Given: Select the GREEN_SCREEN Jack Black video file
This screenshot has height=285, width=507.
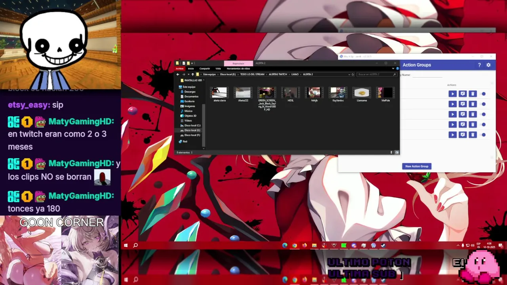Looking at the screenshot, I should coord(267,99).
